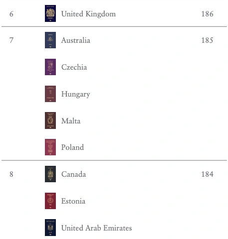This screenshot has width=228, height=239.
Task: Select the visa-free score 184 for rank 8
Action: [207, 174]
